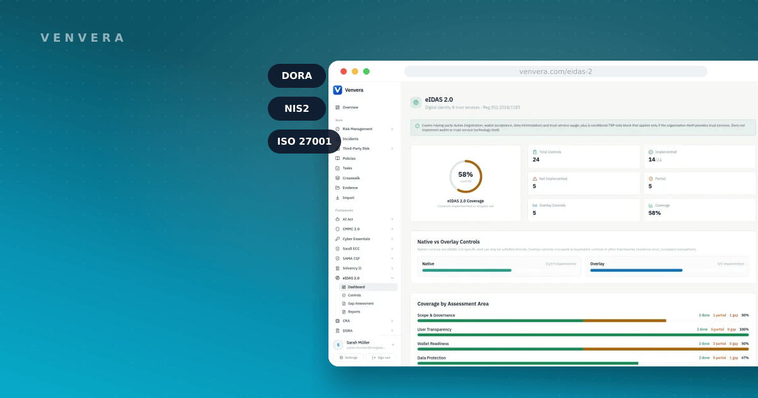Click the Overview grid icon in the sidebar
The image size is (758, 398).
point(337,107)
